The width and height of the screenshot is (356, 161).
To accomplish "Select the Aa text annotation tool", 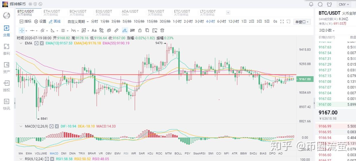I will 94,30.
